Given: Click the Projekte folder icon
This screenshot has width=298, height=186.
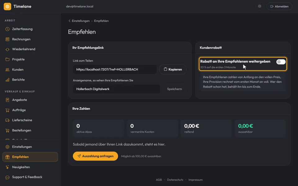Looking at the screenshot, I should tap(7, 60).
